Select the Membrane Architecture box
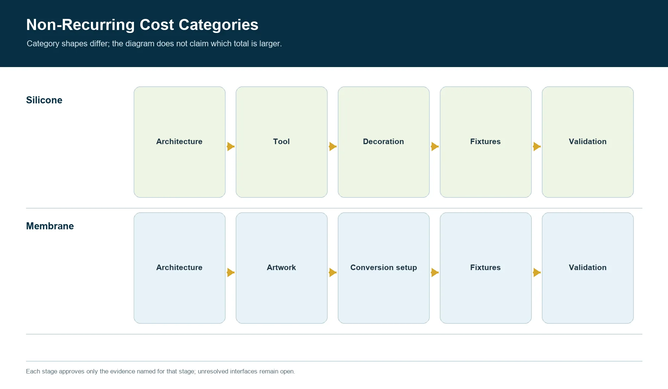This screenshot has height=389, width=668. pos(180,268)
